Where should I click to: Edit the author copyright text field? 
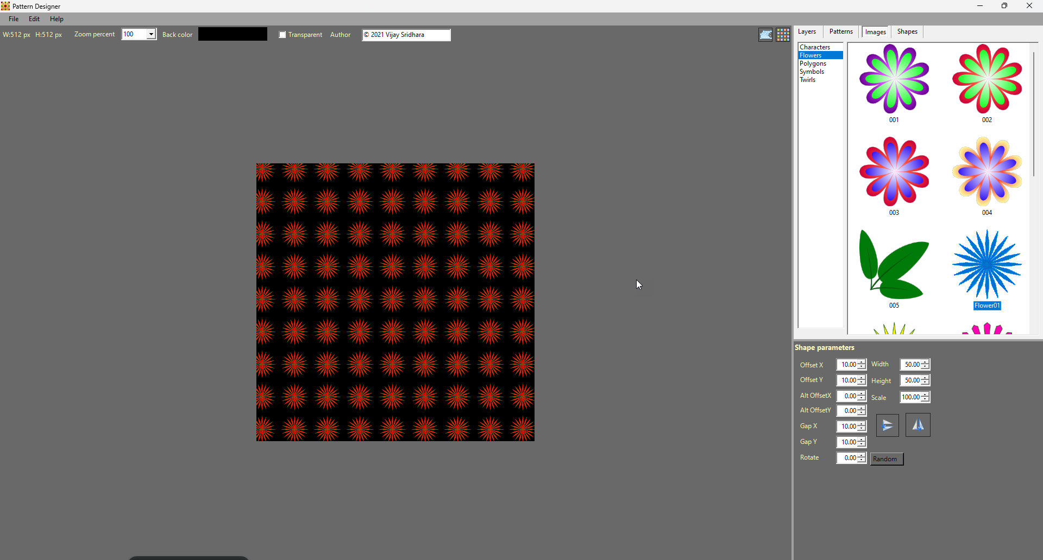tap(406, 35)
